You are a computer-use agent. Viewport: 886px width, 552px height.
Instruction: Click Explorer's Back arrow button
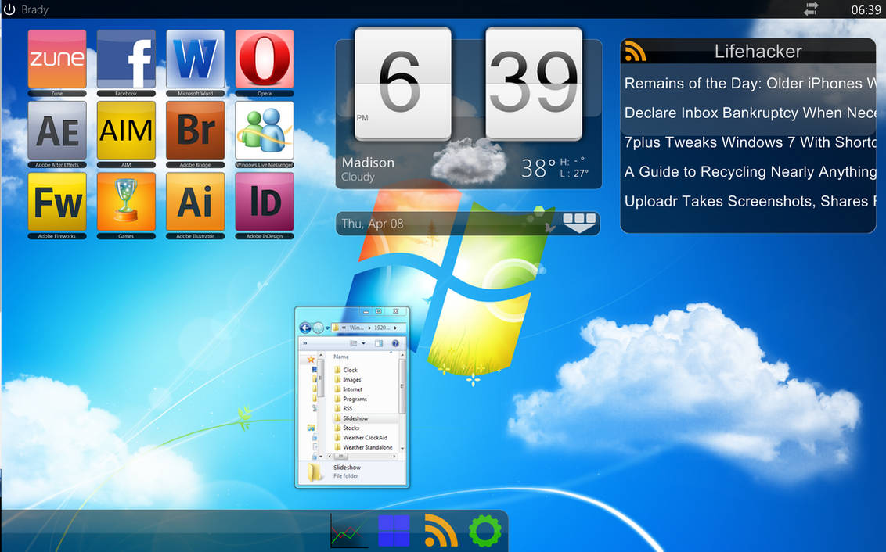point(305,328)
